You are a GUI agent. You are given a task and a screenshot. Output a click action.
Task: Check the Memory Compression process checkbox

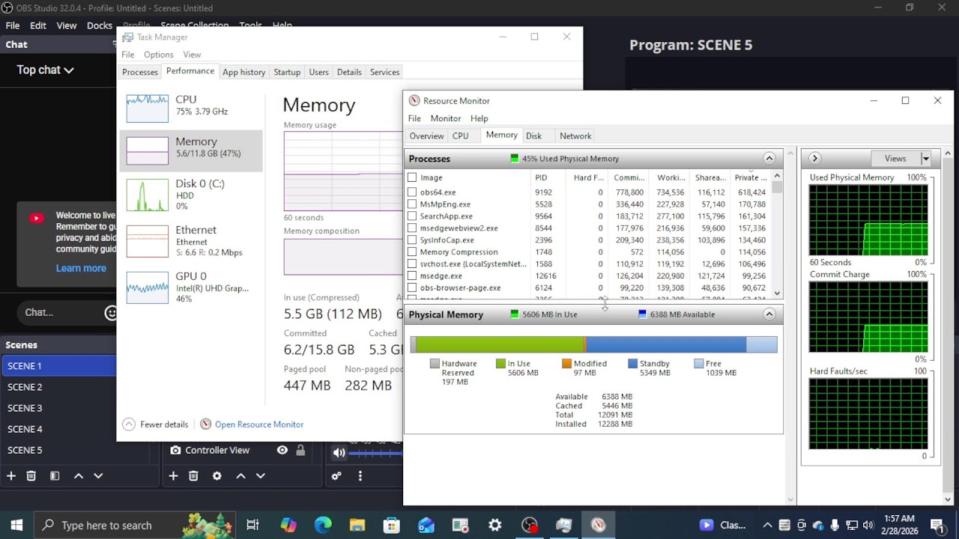pos(412,252)
